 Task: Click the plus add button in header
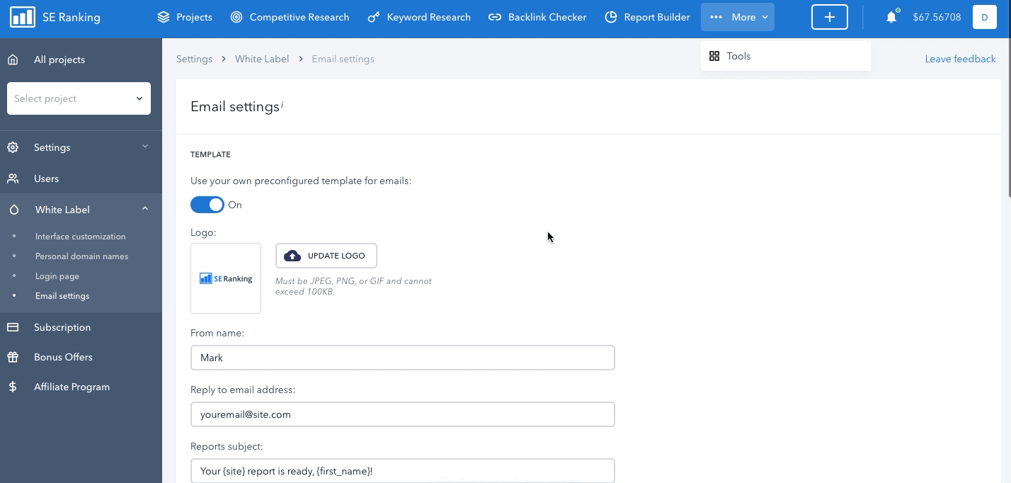coord(829,17)
